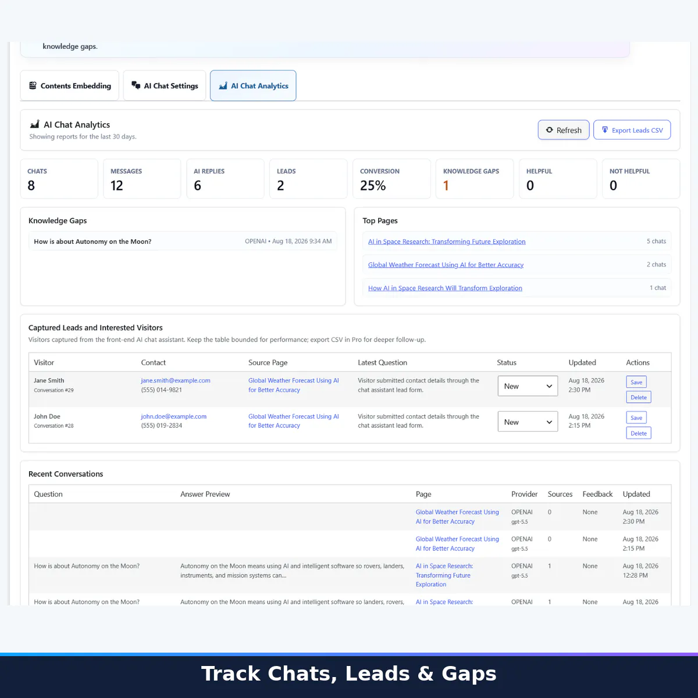Click the Feedback column header
The image size is (698, 698).
(597, 494)
